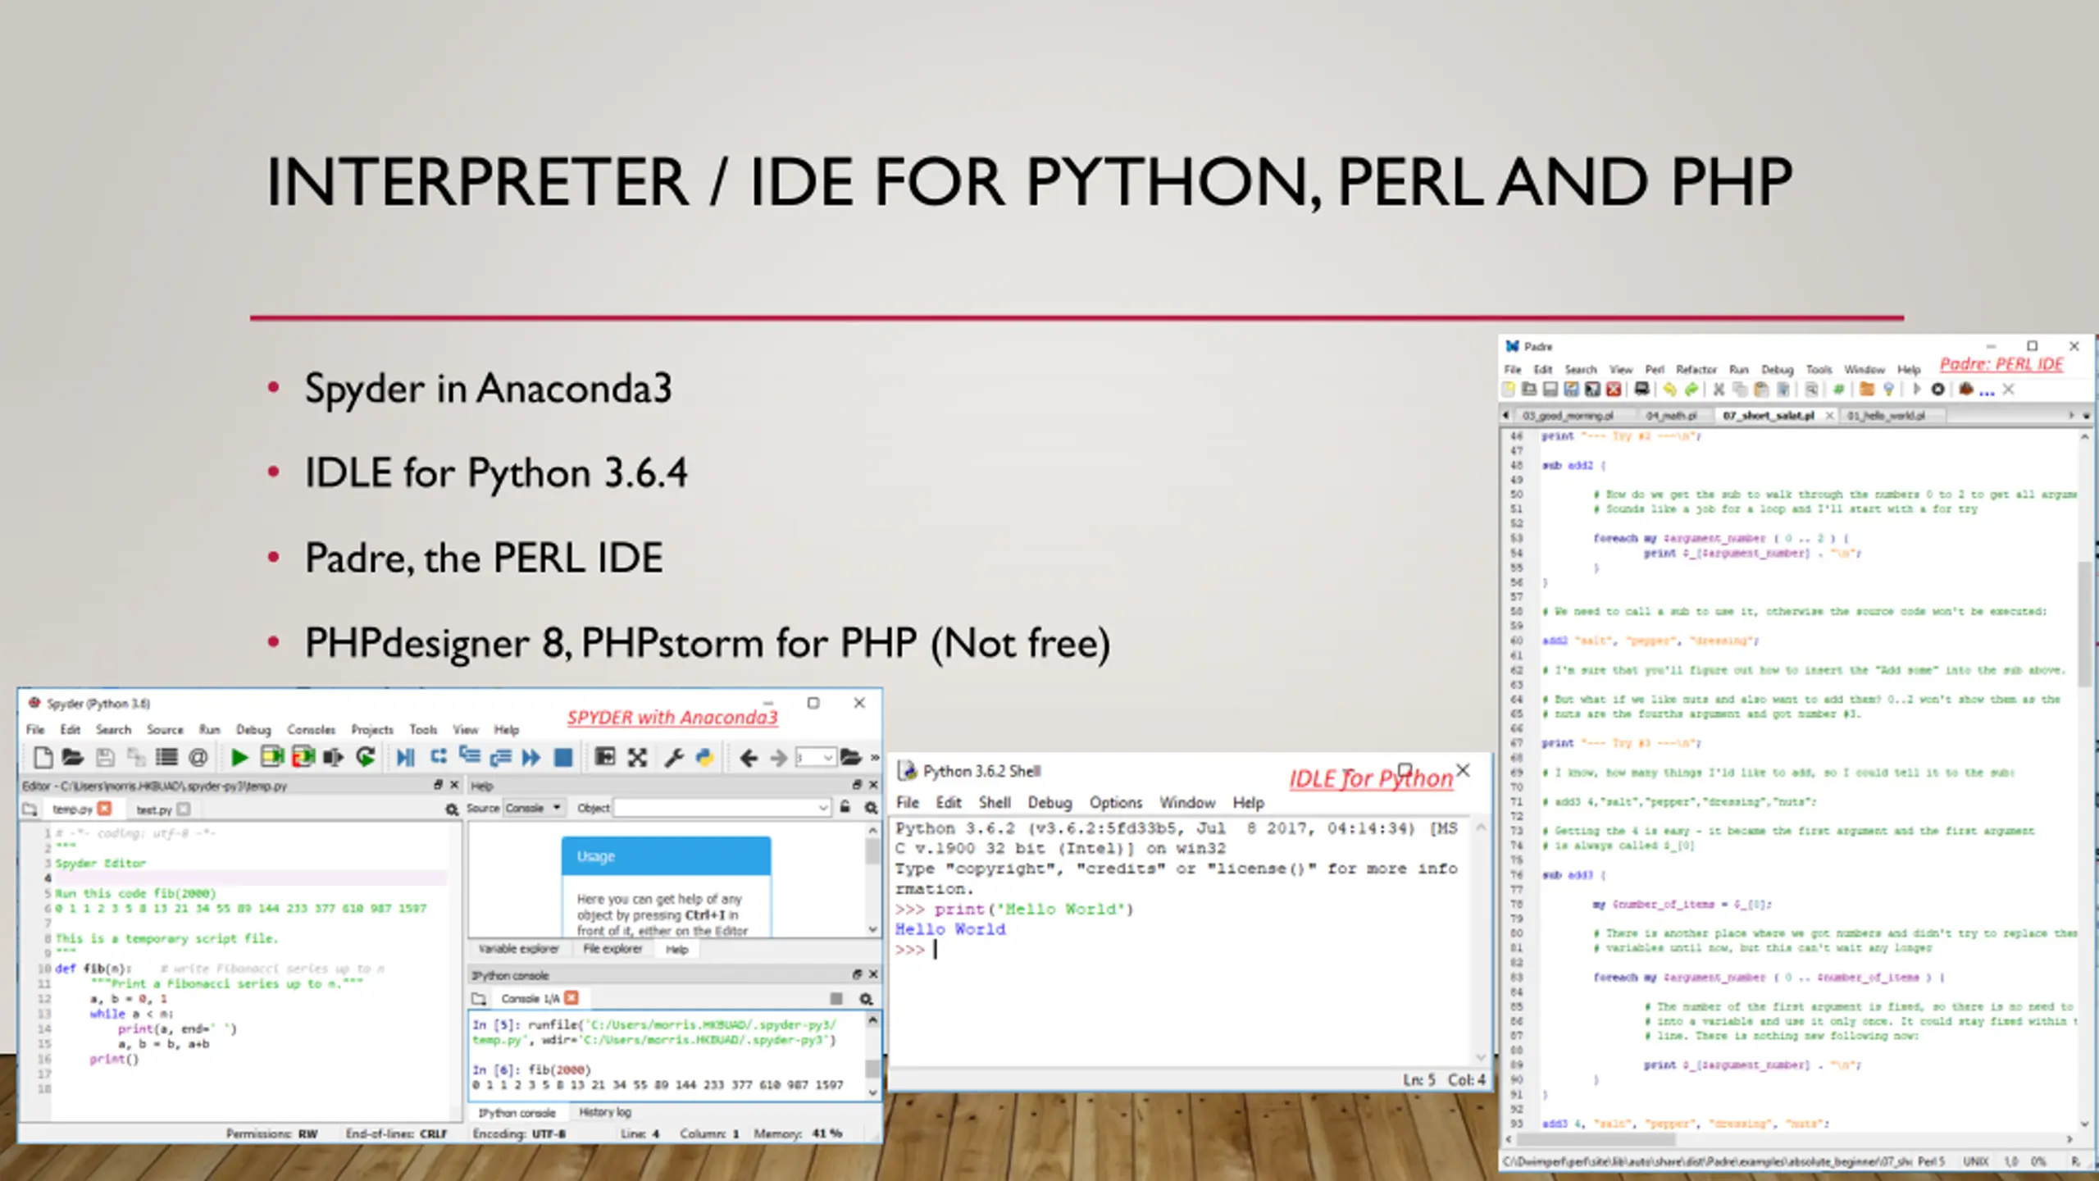Click Stop execution round icon in Padre
Screen dimensions: 2099x1181
1937,390
